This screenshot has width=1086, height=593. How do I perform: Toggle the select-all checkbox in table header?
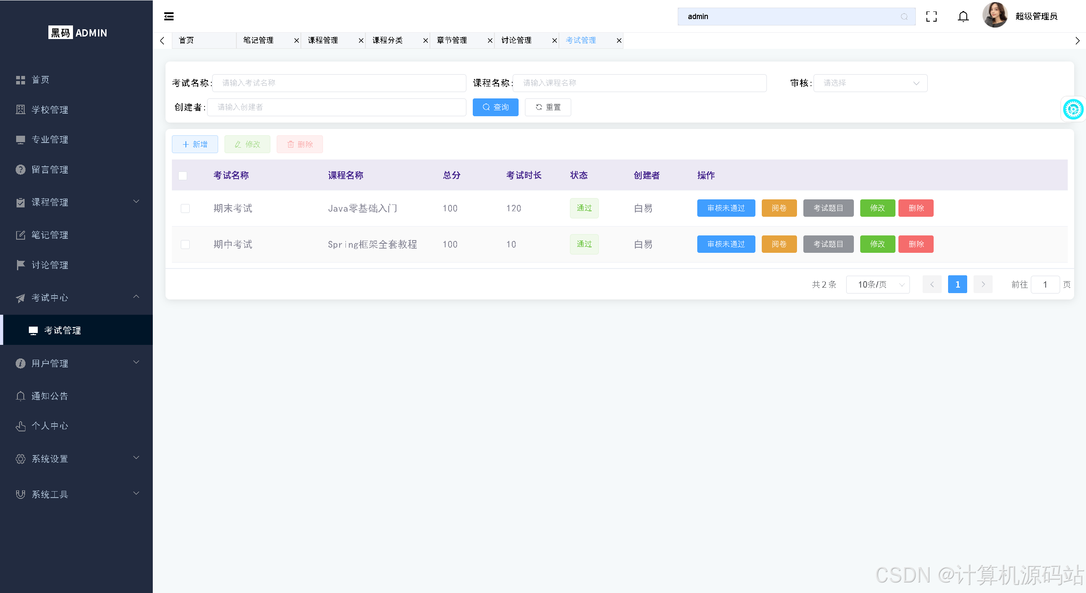[x=182, y=175]
